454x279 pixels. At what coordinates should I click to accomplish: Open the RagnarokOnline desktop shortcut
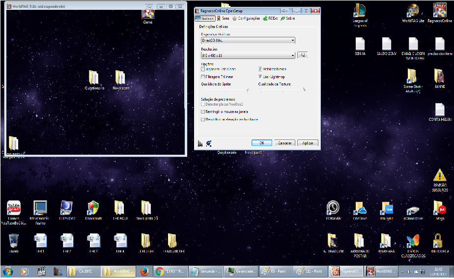click(x=440, y=13)
